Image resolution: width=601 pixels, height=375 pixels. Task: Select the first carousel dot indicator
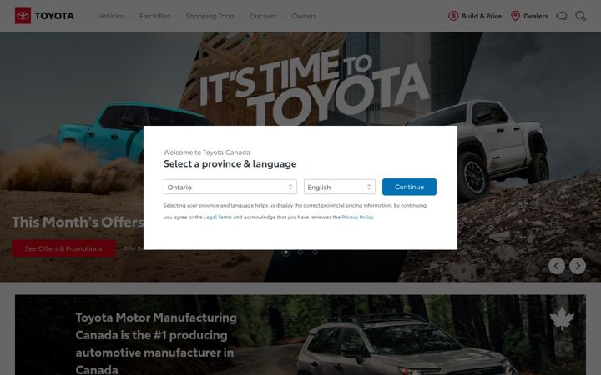[285, 252]
